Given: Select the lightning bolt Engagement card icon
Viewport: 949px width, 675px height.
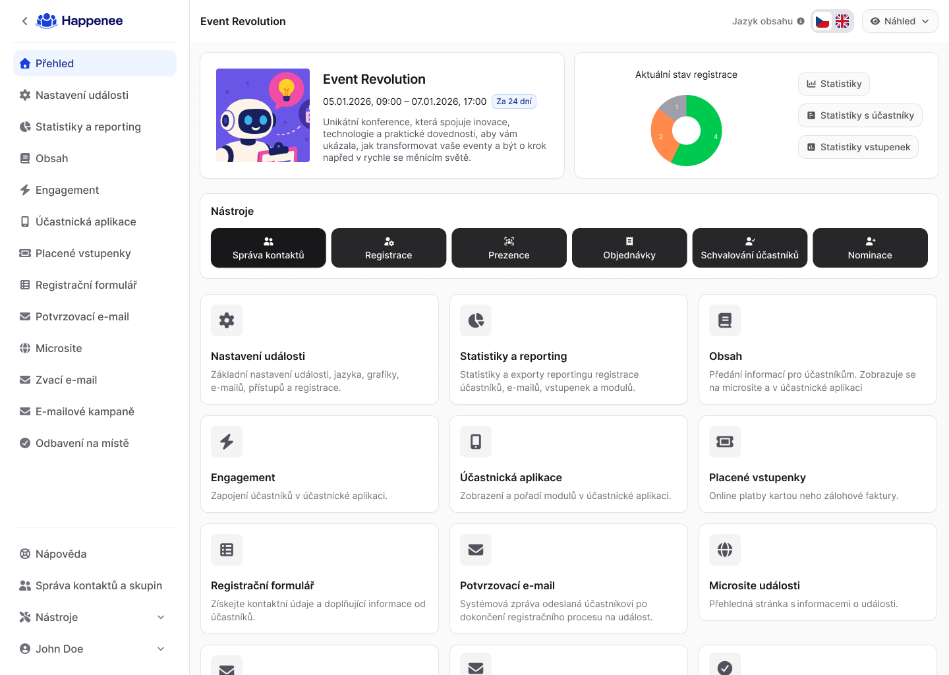Looking at the screenshot, I should (x=227, y=442).
